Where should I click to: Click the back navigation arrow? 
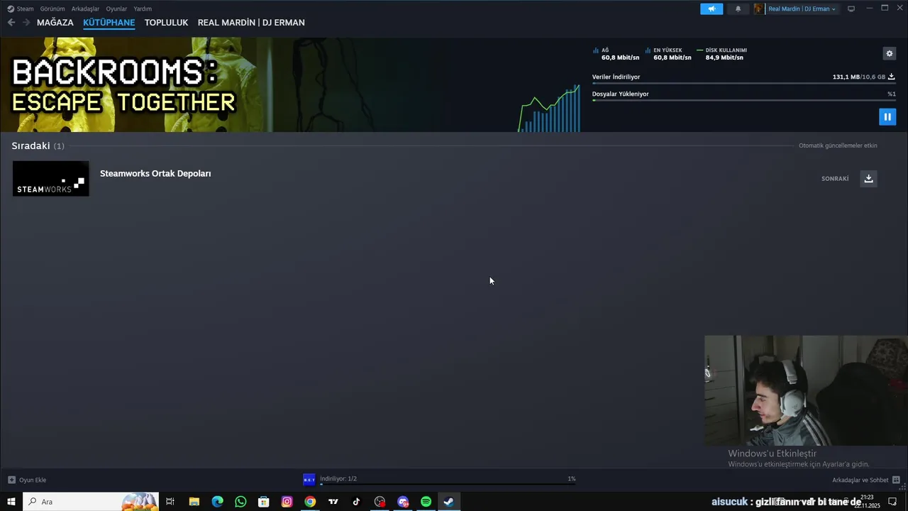(x=11, y=23)
